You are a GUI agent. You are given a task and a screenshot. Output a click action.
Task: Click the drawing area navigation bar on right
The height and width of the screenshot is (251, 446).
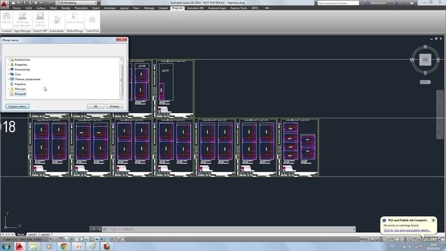[440, 114]
